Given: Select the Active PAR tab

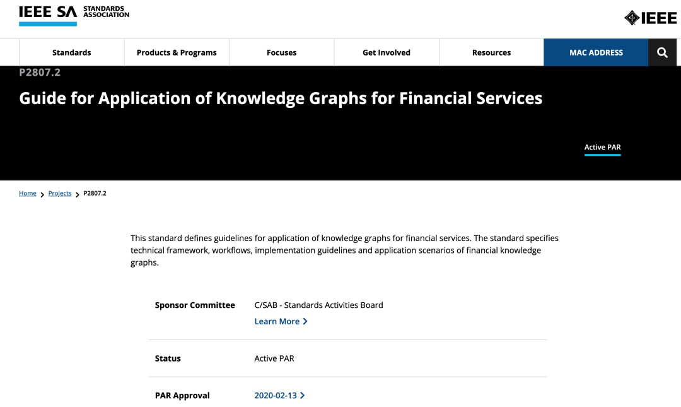Looking at the screenshot, I should 602,148.
